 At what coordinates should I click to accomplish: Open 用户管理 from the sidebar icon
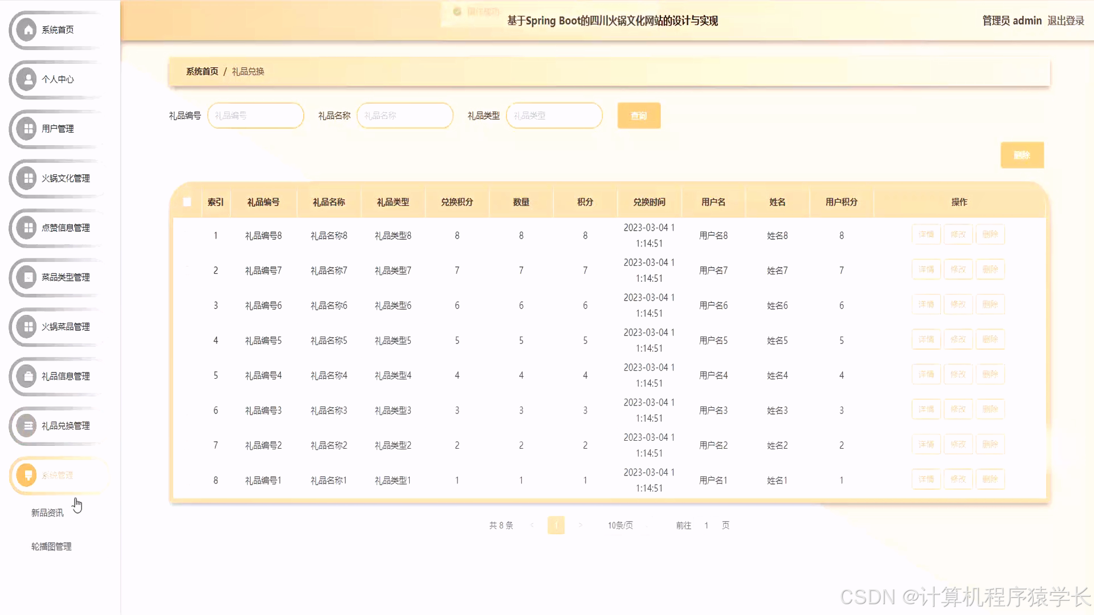click(26, 129)
